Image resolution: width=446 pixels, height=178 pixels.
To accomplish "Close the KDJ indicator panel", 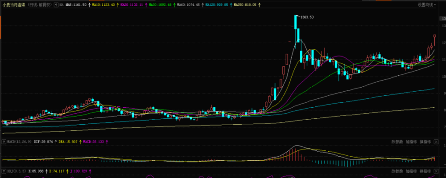I will pyautogui.click(x=436, y=171).
